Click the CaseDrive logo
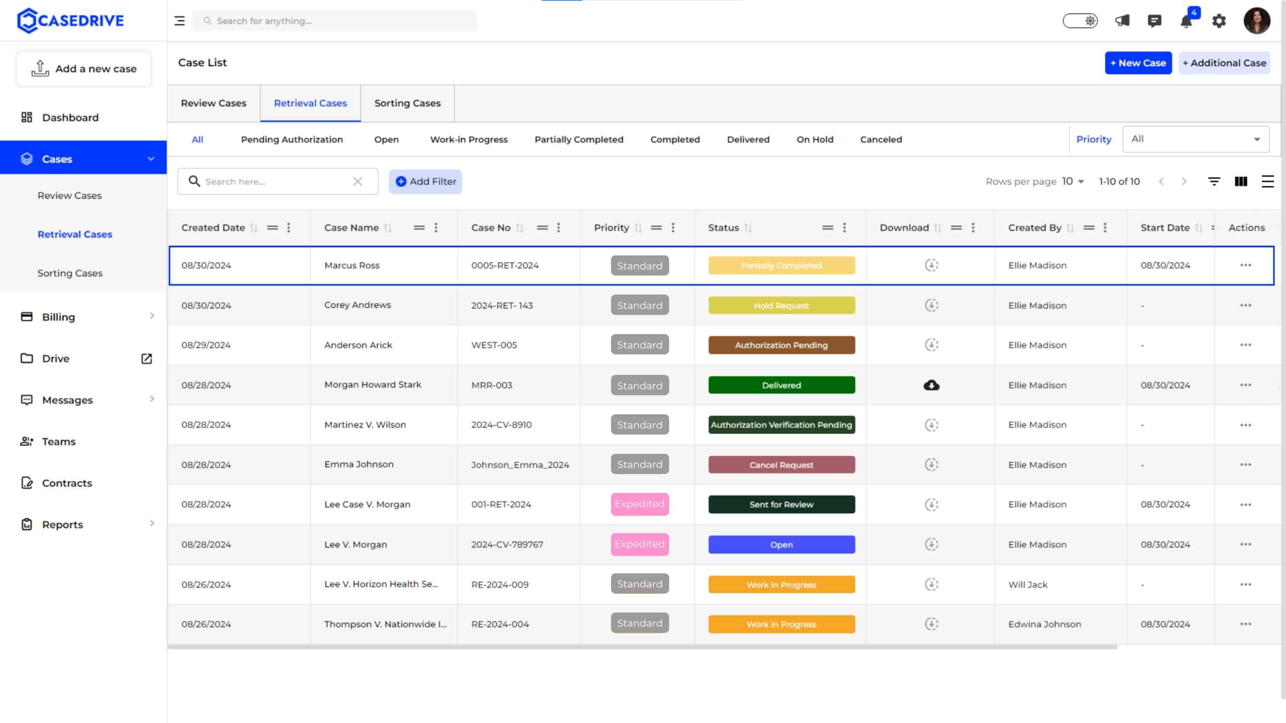Viewport: 1286px width, 723px height. 70,21
